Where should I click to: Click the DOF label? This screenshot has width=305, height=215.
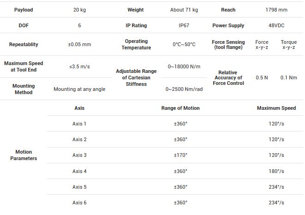coord(24,26)
